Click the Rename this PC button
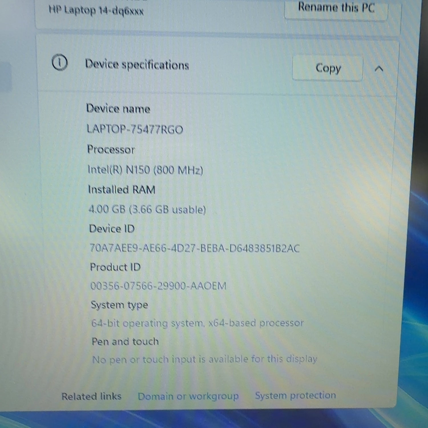428x428 pixels. (336, 9)
